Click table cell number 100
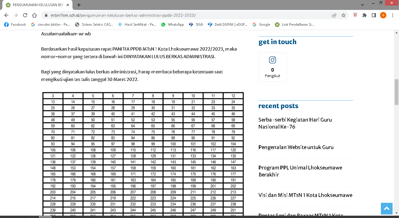This screenshot has width=399, height=218. (x=173, y=144)
